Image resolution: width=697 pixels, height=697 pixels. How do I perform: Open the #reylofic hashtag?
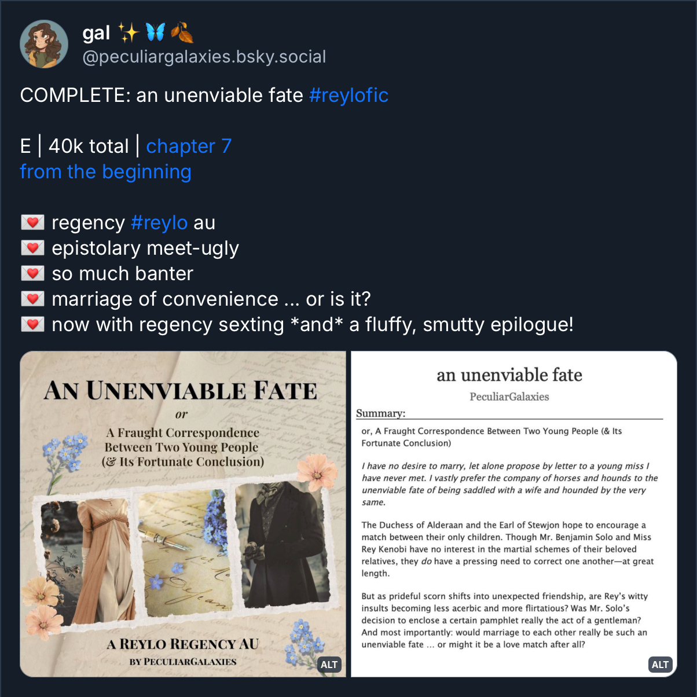coord(348,95)
